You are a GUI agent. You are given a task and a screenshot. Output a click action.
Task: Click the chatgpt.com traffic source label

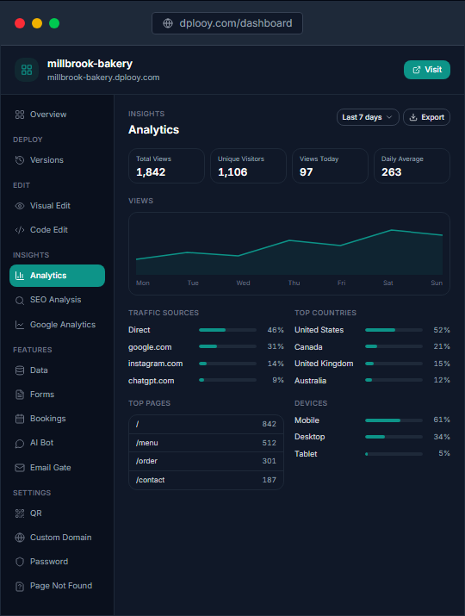pos(151,381)
